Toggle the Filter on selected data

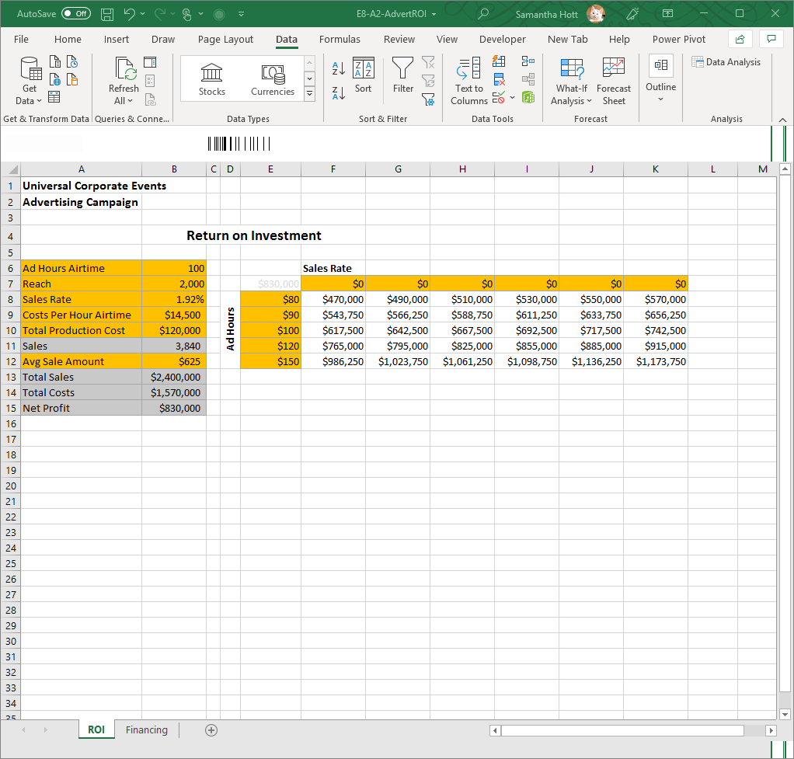pos(402,77)
